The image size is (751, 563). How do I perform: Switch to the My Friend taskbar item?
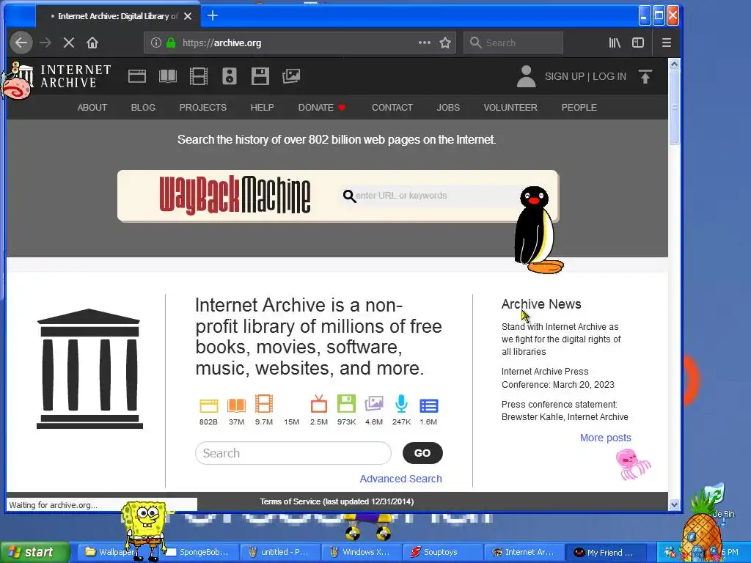605,552
